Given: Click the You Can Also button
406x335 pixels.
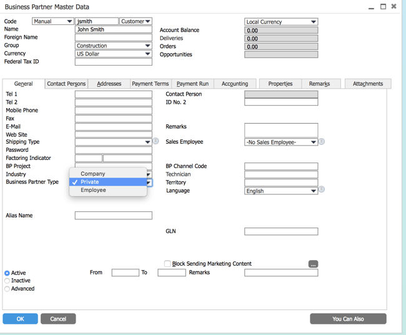Looking at the screenshot, I should point(348,319).
